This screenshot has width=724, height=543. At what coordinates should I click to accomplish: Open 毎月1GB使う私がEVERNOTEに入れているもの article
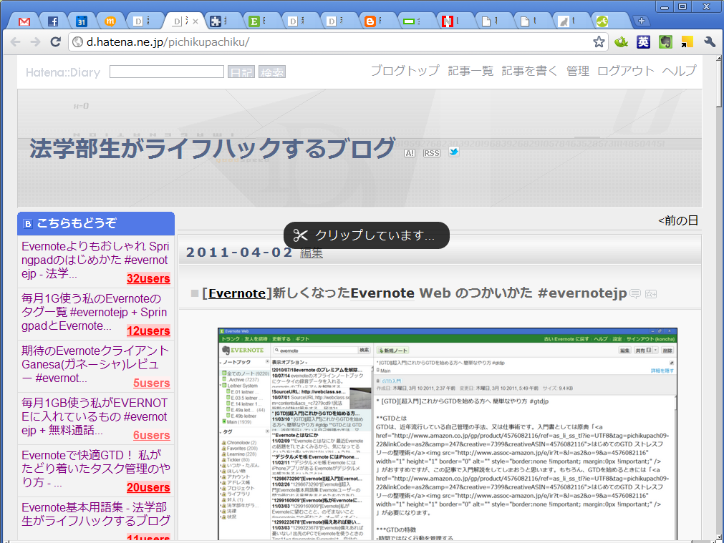95,416
